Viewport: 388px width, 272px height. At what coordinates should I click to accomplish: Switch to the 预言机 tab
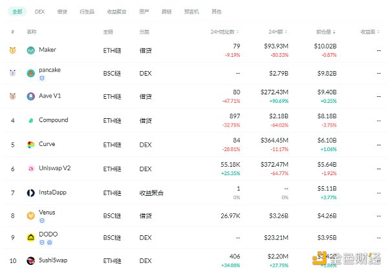click(x=191, y=12)
